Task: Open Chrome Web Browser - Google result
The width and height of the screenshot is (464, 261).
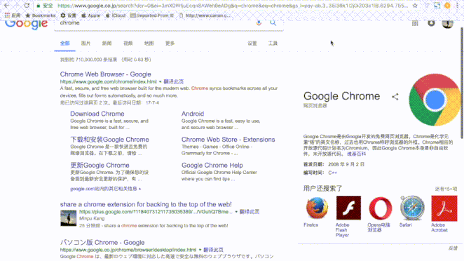Action: tap(106, 74)
